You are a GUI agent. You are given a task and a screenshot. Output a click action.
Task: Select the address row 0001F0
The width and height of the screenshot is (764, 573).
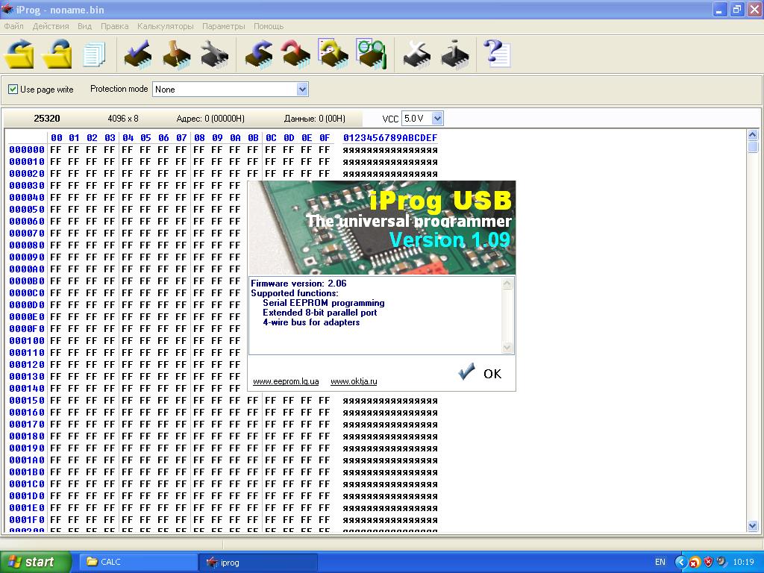(27, 520)
